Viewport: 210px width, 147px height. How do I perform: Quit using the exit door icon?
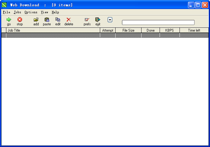98,20
